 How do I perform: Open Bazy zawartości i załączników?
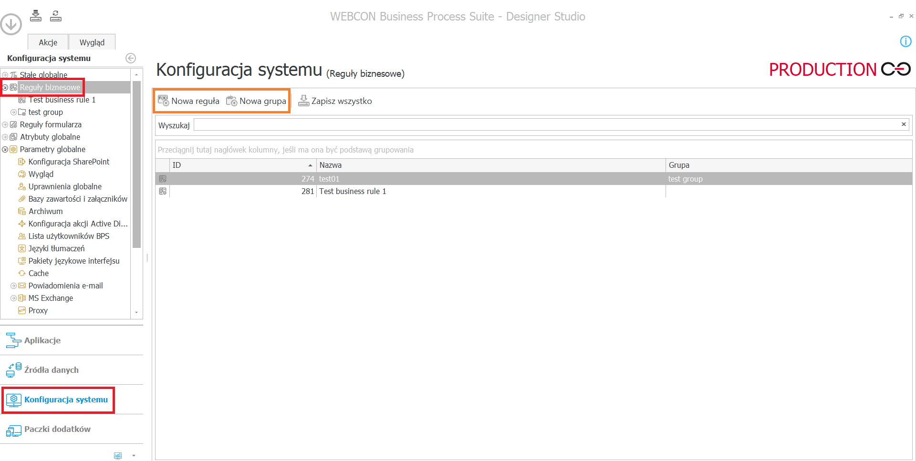(x=78, y=199)
